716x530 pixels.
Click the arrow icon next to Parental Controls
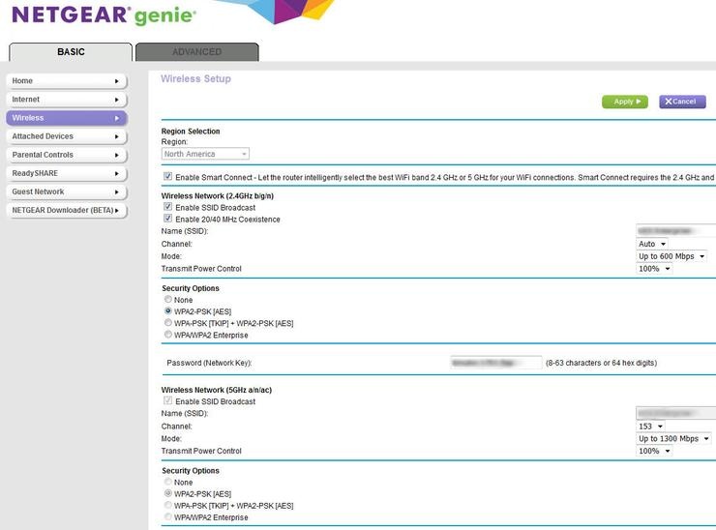coord(117,155)
